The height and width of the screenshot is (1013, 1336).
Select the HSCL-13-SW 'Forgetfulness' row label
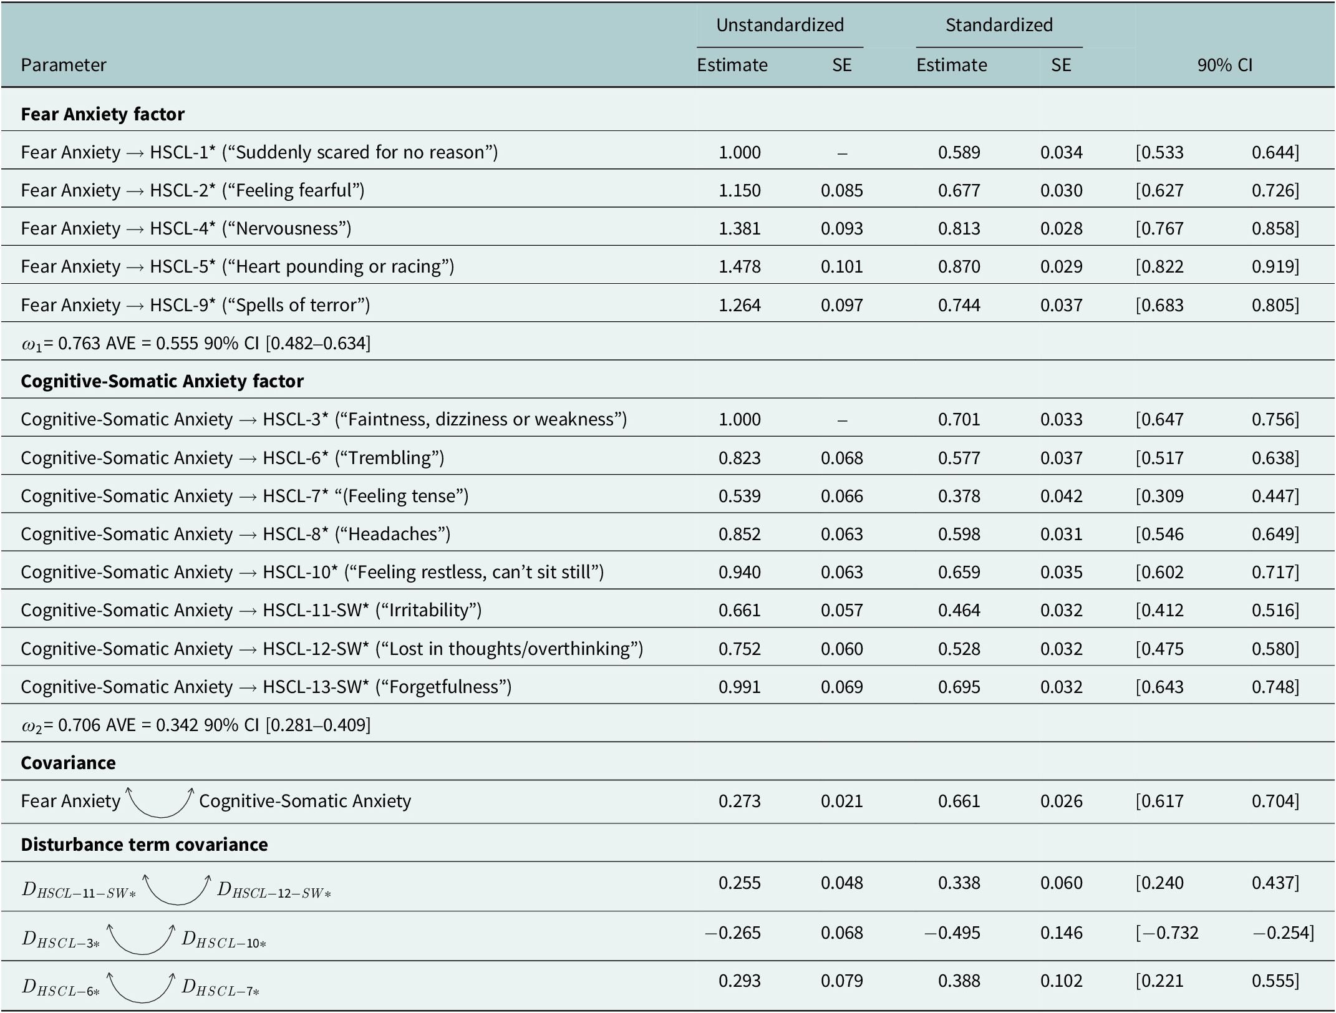coord(266,687)
